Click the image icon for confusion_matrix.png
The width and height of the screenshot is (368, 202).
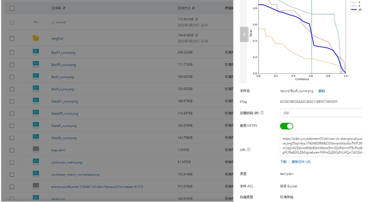(36, 162)
